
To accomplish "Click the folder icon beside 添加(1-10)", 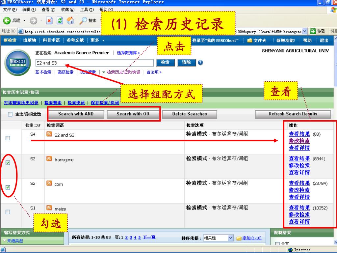I will [239, 238].
